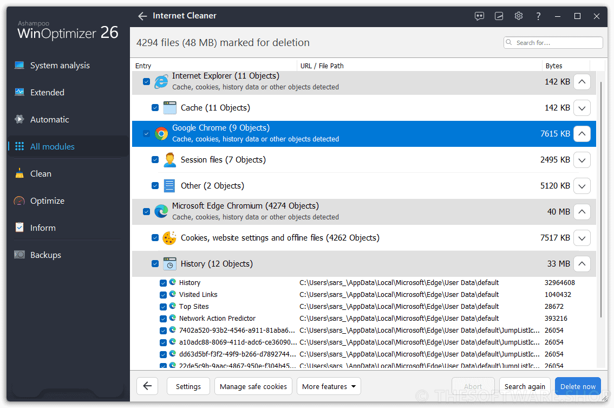Click the Search for input field
This screenshot has height=408, width=614.
click(x=553, y=42)
